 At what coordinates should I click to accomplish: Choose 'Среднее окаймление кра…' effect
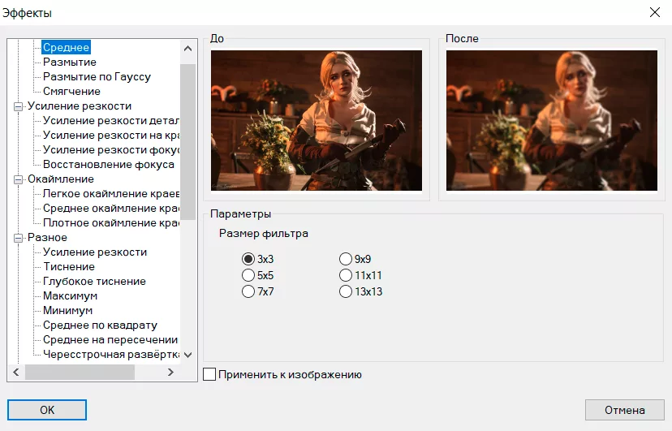tap(110, 209)
